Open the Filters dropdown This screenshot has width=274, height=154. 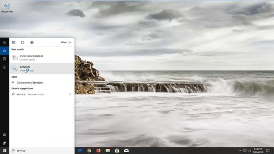[66, 42]
